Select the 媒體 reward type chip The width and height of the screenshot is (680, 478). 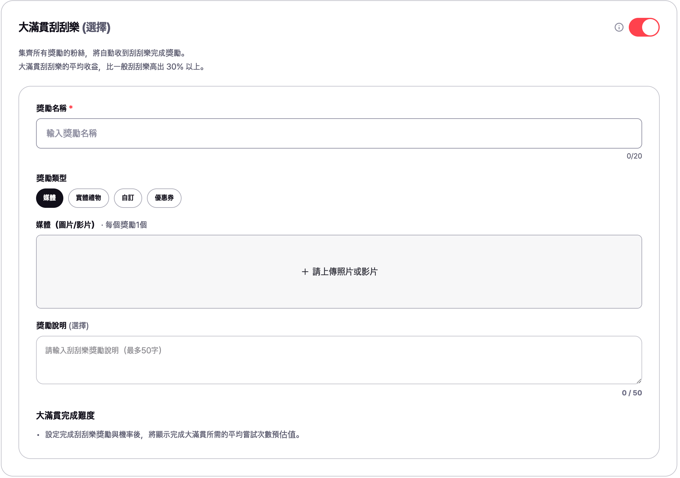(x=50, y=198)
